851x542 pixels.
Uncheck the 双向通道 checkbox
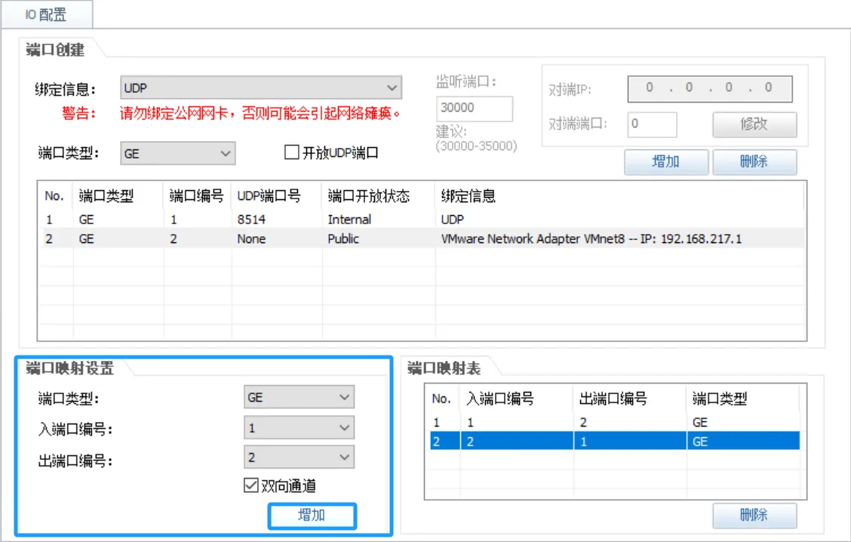click(252, 486)
